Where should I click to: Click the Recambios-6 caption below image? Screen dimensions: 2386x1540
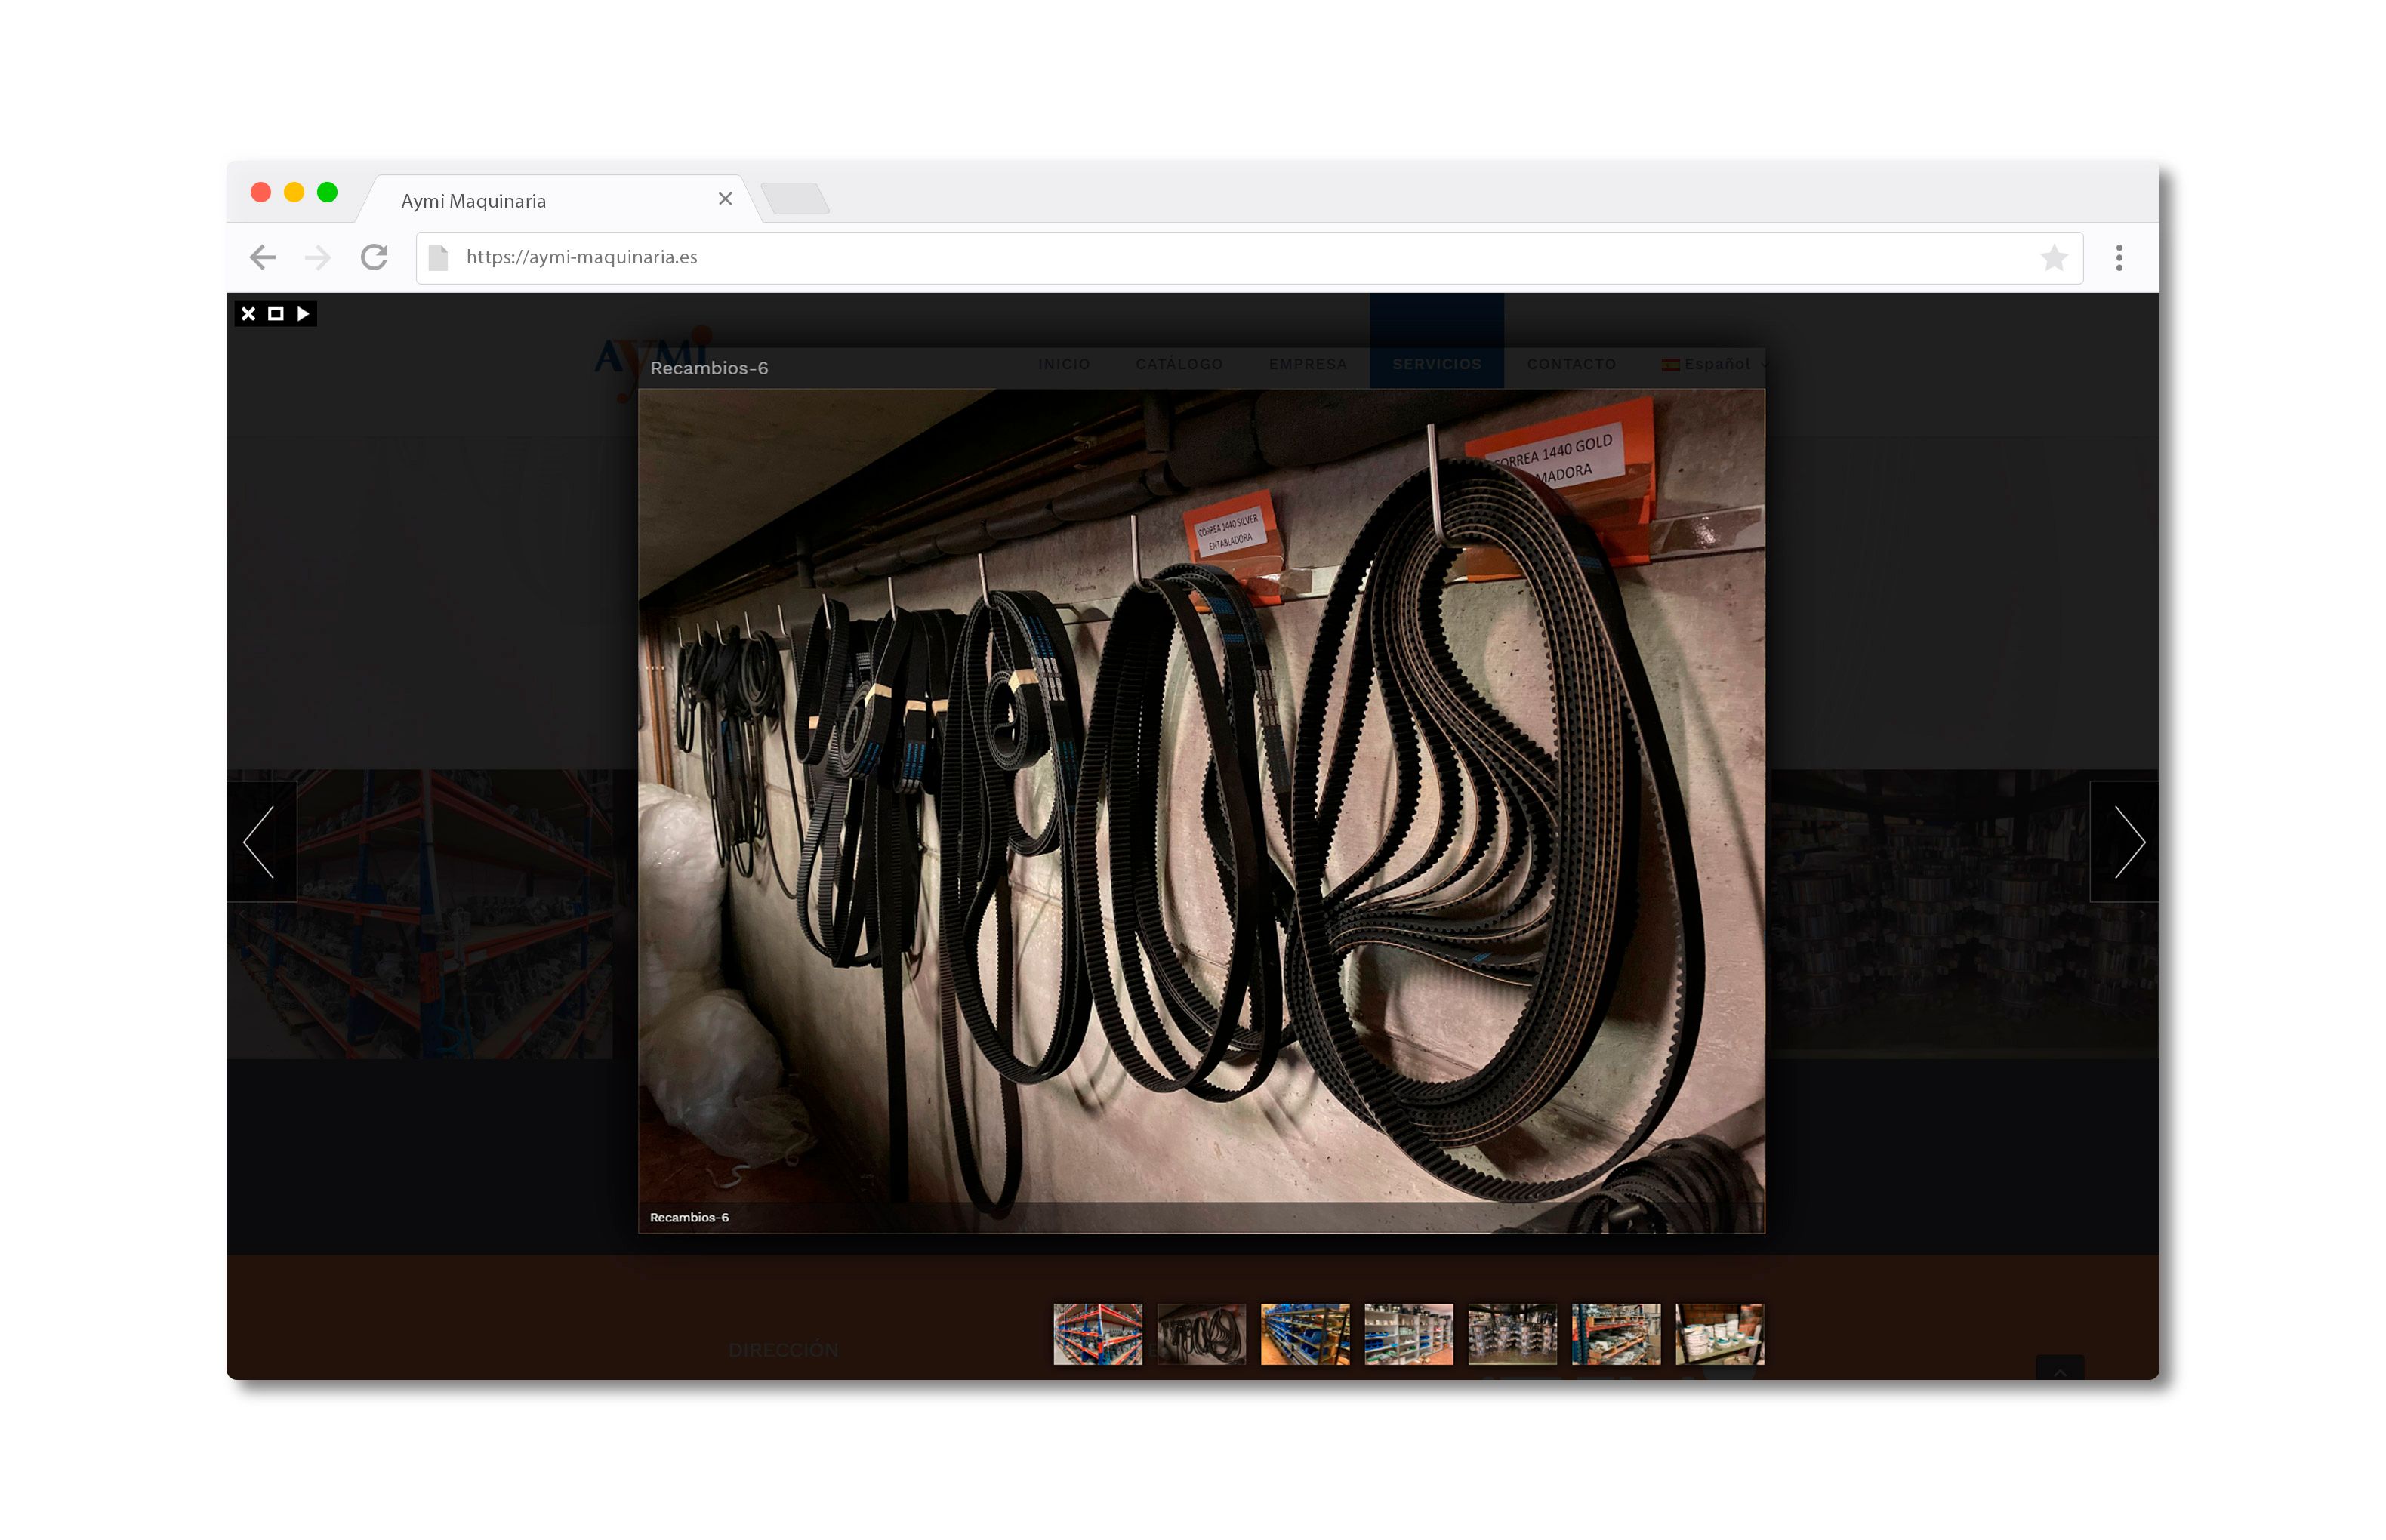point(689,1217)
